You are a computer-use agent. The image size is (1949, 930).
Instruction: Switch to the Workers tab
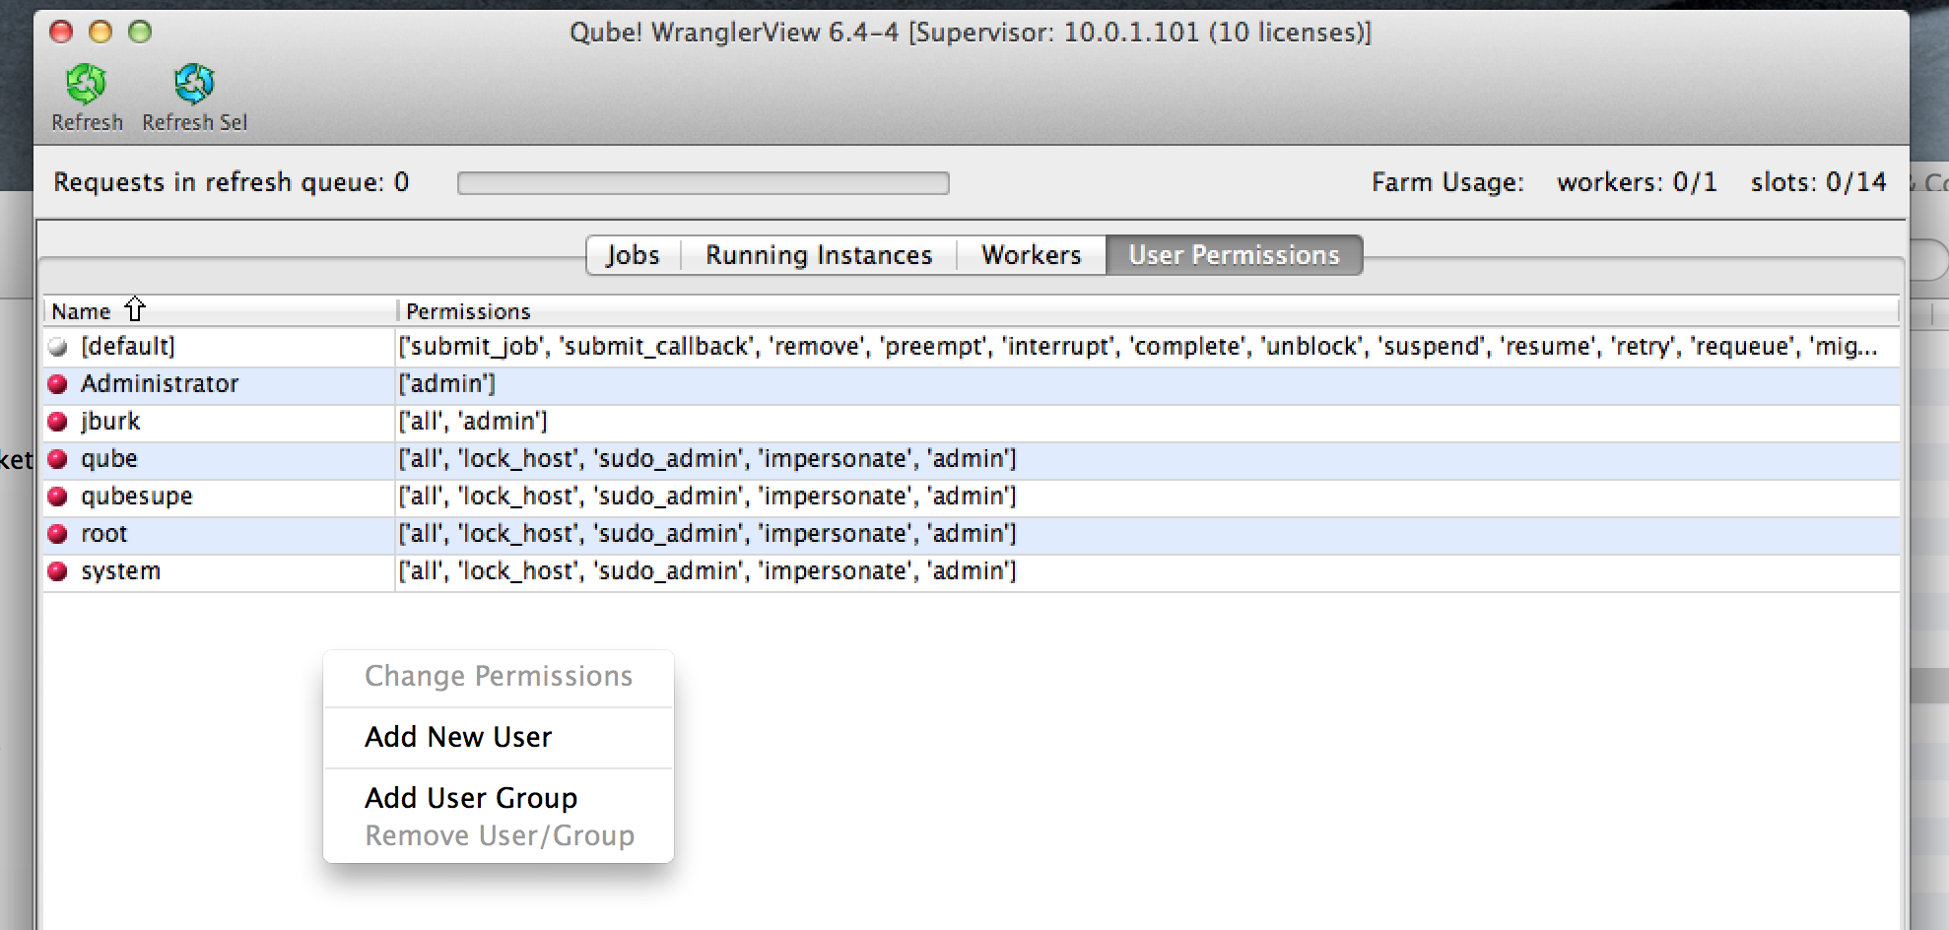coord(1031,255)
